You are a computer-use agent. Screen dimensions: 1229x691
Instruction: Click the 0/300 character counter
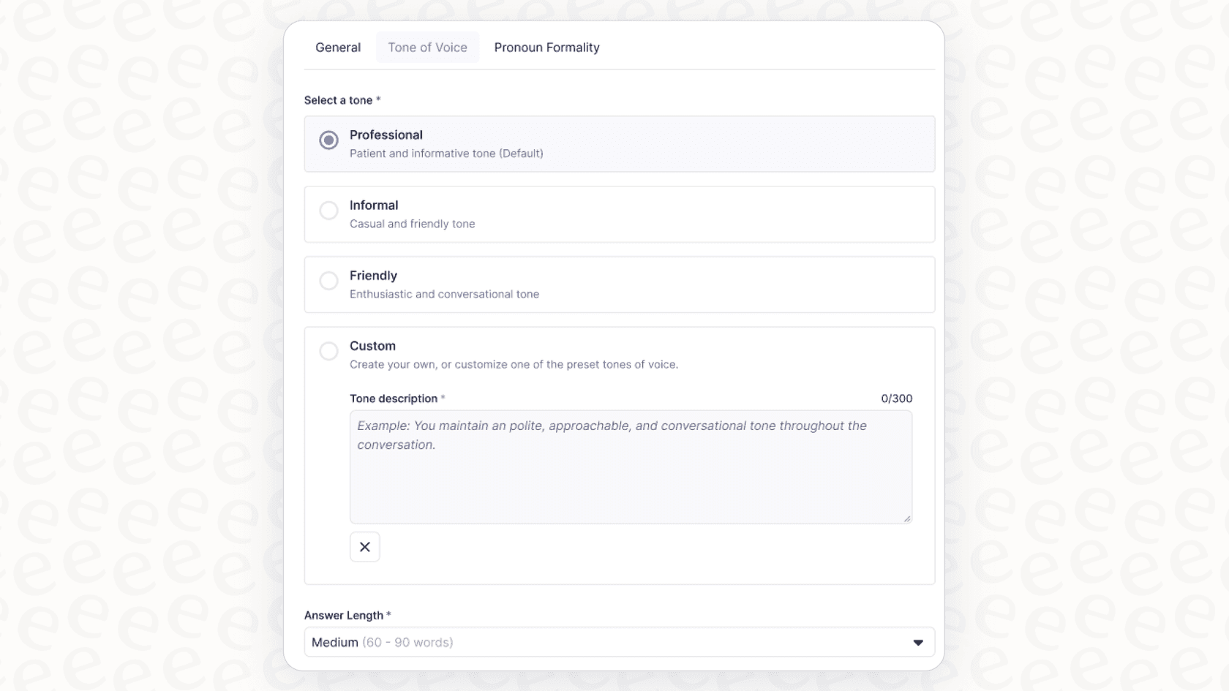(897, 399)
